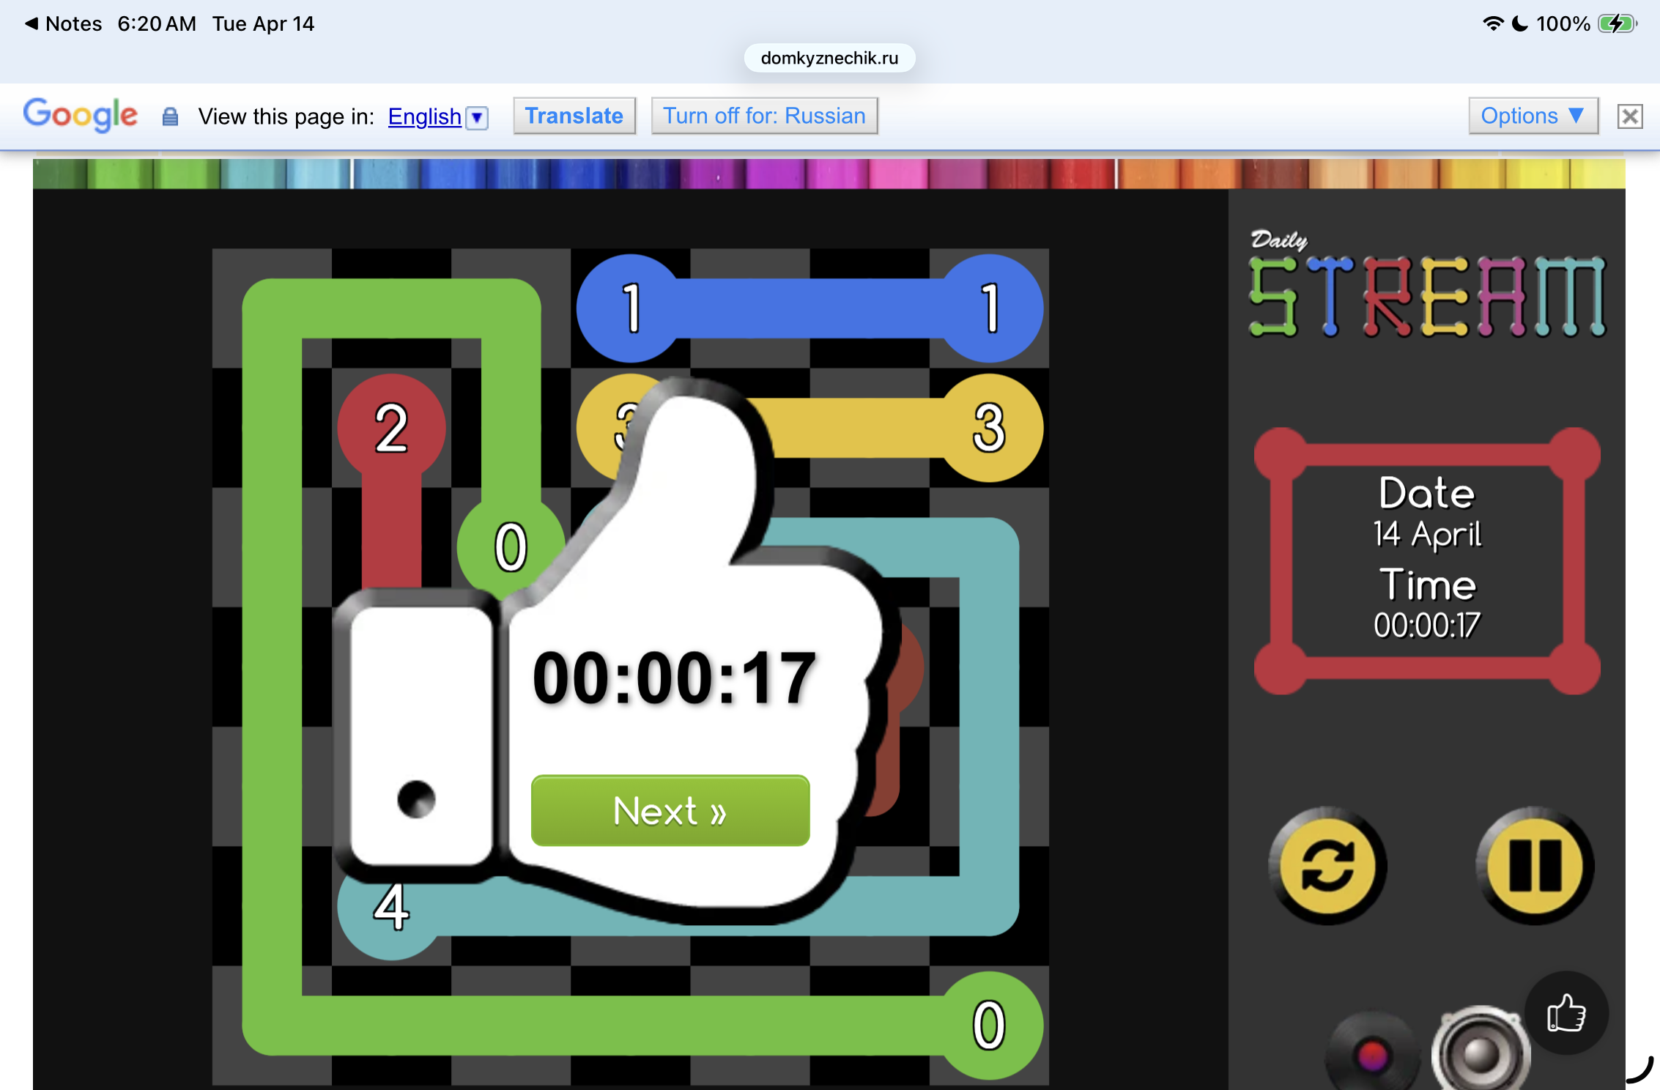The width and height of the screenshot is (1660, 1090).
Task: Close the Google translate bar
Action: 1630,116
